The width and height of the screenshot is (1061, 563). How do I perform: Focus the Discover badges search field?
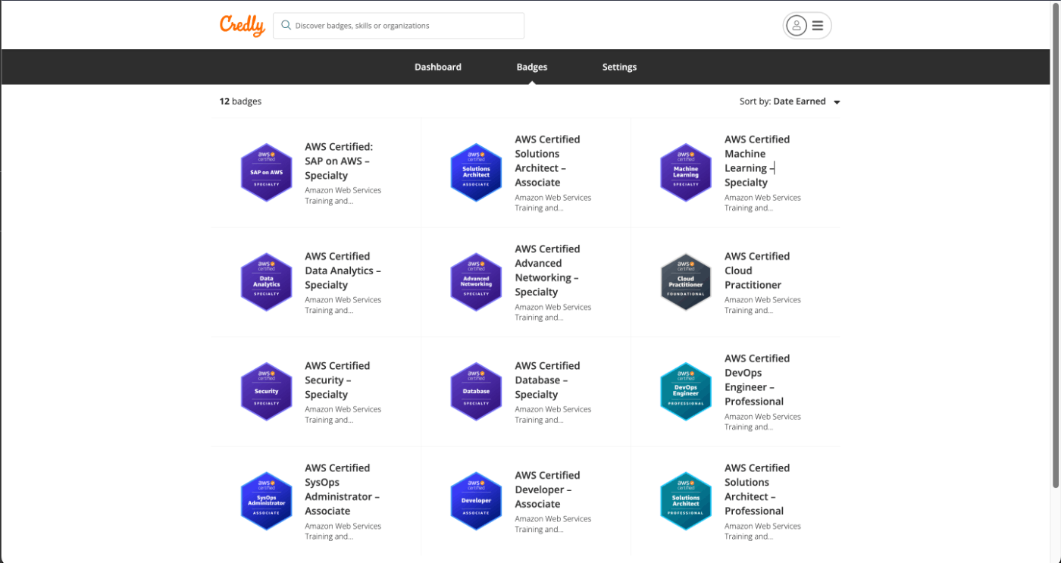tap(399, 25)
